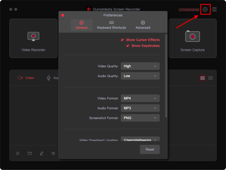Toggle the Show Cursor Effects checkbox
The image size is (226, 170).
[x=122, y=40]
